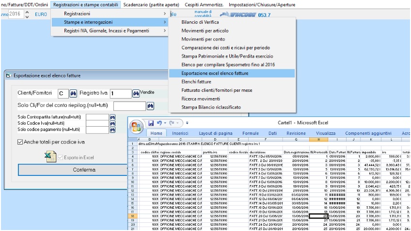This screenshot has height=231, width=411.
Task: Open the Undo history dropdown arrow in Excel
Action: 165,123
